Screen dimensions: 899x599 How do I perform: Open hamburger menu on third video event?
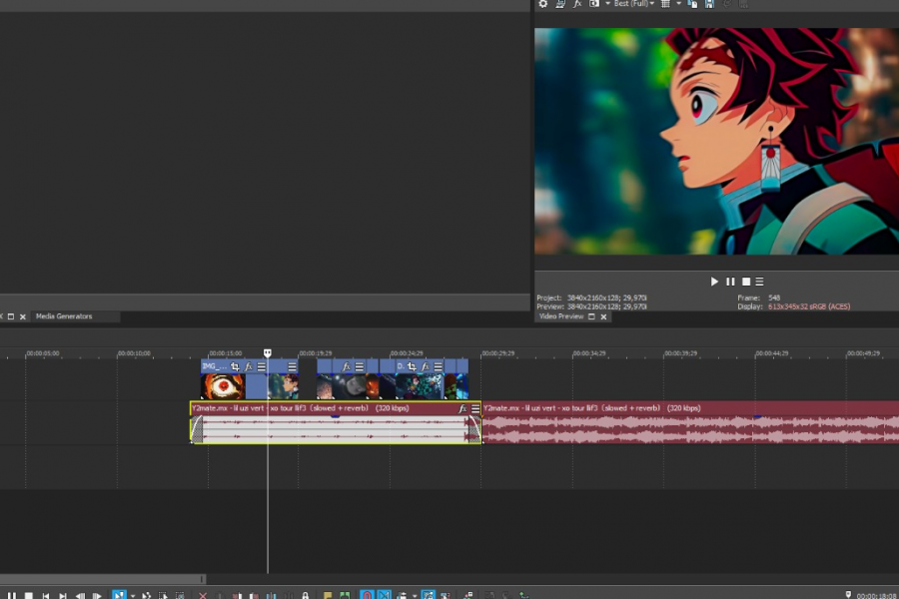point(360,366)
